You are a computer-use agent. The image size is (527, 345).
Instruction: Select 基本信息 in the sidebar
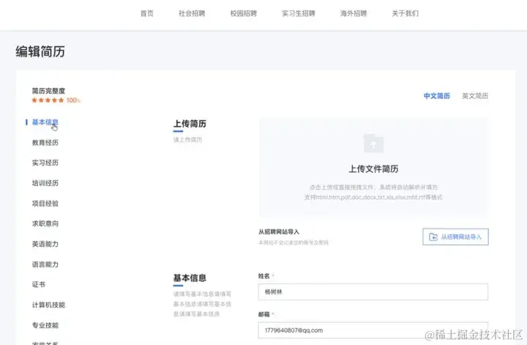[x=45, y=122]
